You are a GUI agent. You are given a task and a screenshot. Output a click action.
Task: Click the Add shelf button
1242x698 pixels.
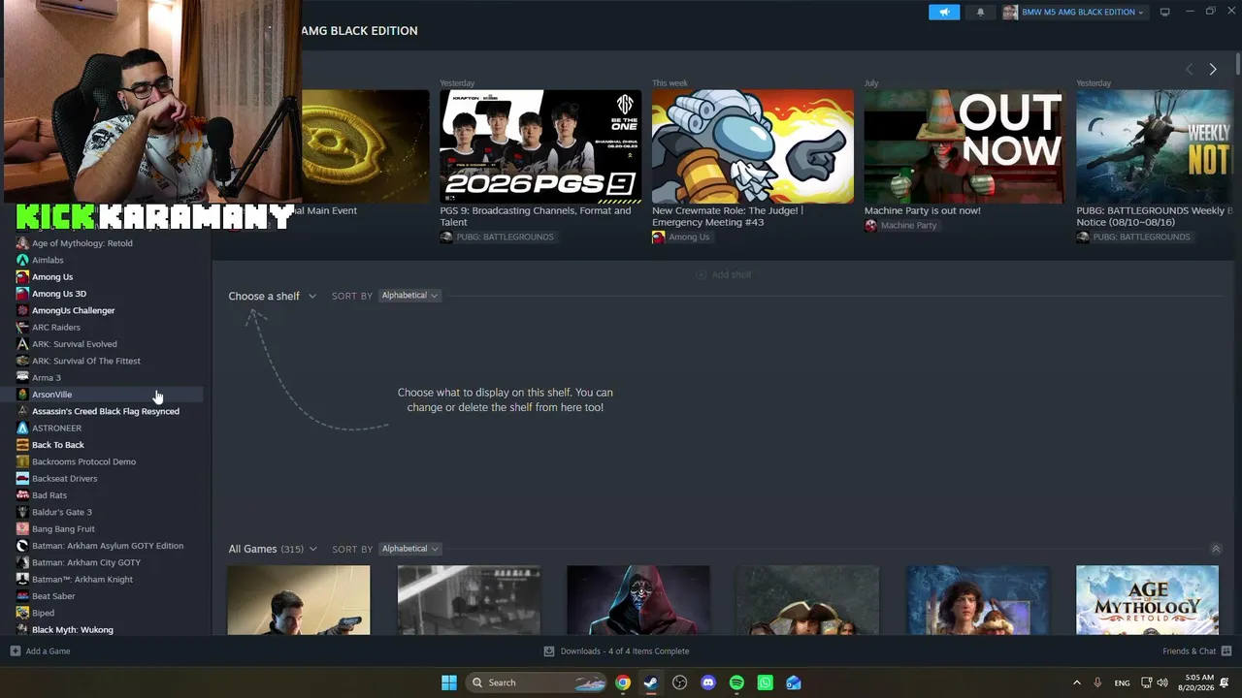pyautogui.click(x=724, y=274)
